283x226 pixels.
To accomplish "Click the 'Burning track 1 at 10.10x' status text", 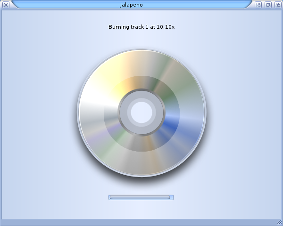I will 141,27.
